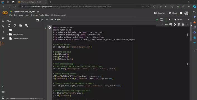This screenshot has width=197, height=100.
Task: Upload a file to session storage
Action: point(9,26)
